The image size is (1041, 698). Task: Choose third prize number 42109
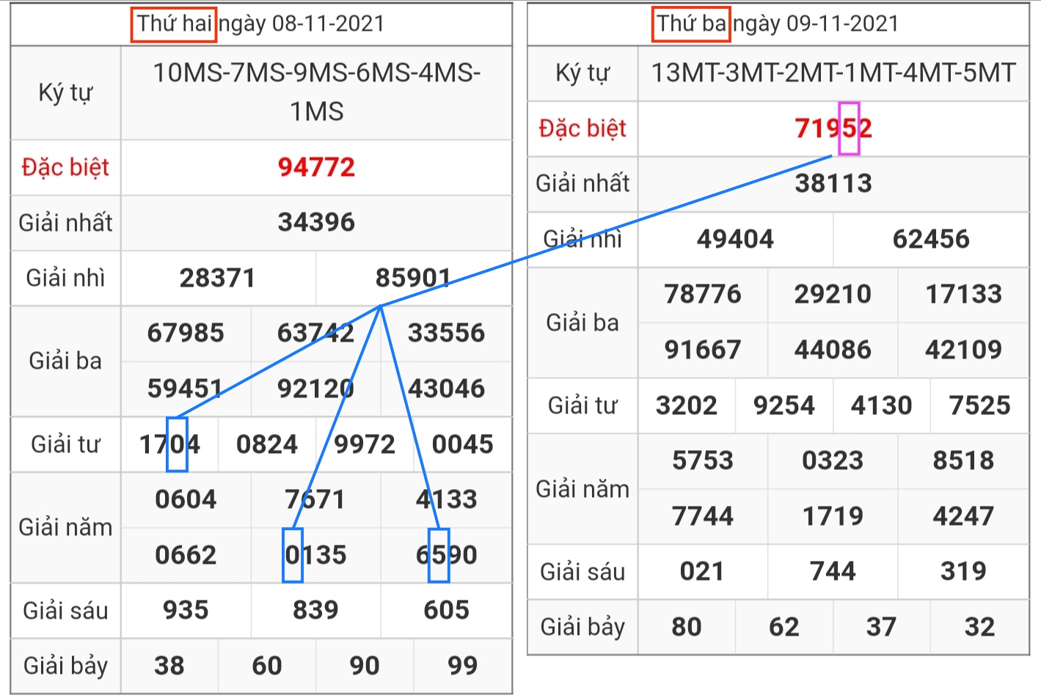(x=964, y=350)
